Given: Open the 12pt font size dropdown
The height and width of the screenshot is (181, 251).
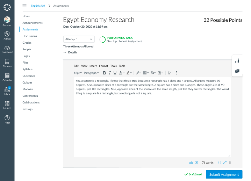Looking at the screenshot, I should coord(78,73).
